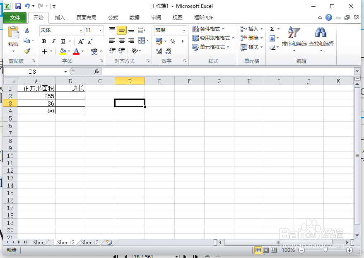Click the Increase decimal icon
The height and width of the screenshot is (258, 364).
click(x=159, y=51)
